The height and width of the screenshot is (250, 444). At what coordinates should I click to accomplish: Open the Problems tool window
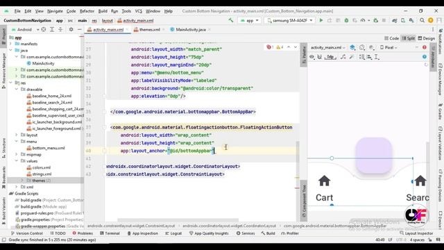pyautogui.click(x=83, y=233)
